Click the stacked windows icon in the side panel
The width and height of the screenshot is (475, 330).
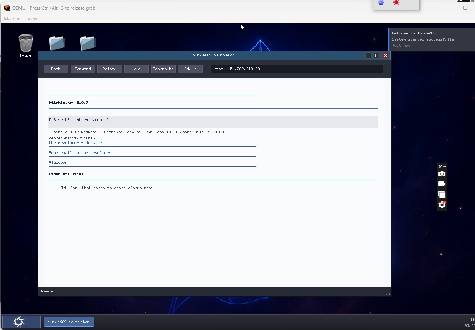tap(442, 194)
